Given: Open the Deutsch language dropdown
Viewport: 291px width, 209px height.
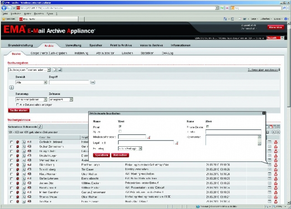Looking at the screenshot, I should pos(282,38).
